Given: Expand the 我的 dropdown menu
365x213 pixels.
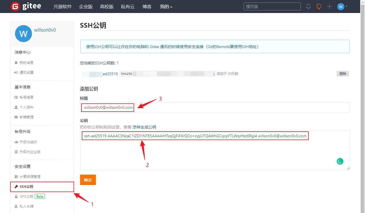Looking at the screenshot, I should click(x=166, y=7).
